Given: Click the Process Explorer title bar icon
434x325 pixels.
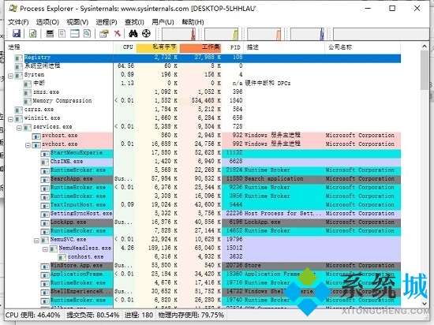Looking at the screenshot, I should tap(13, 9).
